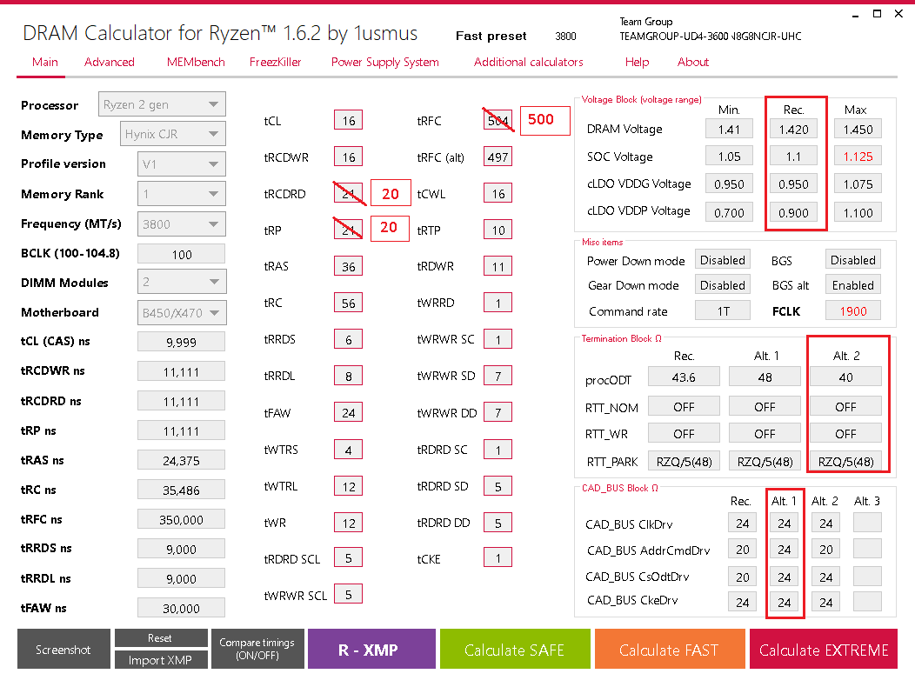Switch to the Advanced tab
915x687 pixels.
[x=109, y=62]
